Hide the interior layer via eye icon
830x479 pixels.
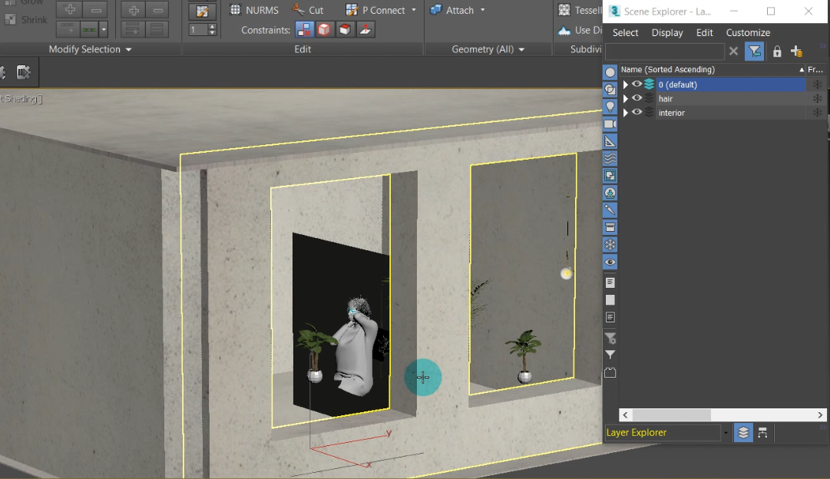pyautogui.click(x=637, y=112)
